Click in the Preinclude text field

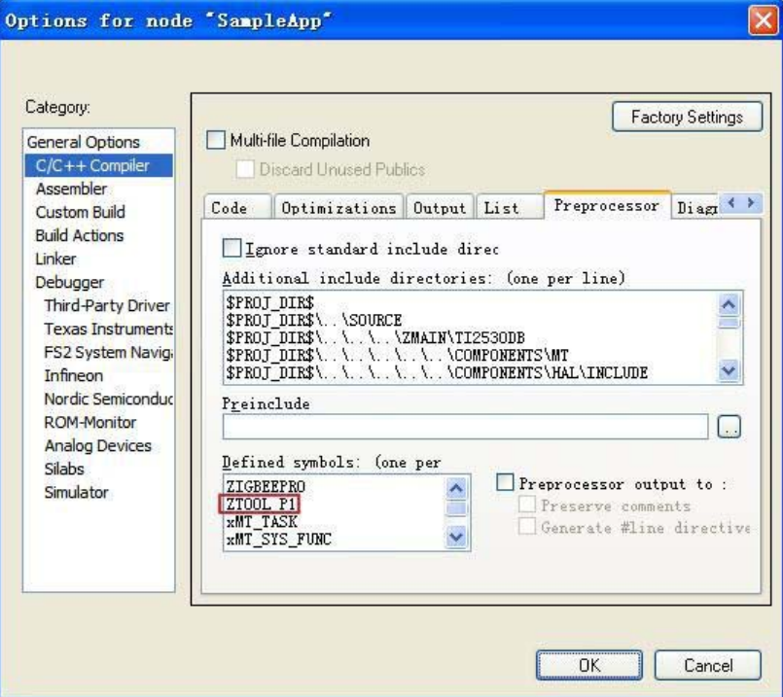465,426
